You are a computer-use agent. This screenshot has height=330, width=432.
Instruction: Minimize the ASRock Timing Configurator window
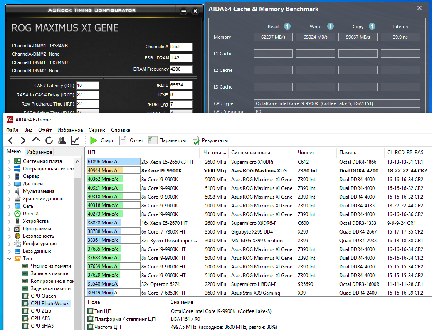pyautogui.click(x=183, y=11)
